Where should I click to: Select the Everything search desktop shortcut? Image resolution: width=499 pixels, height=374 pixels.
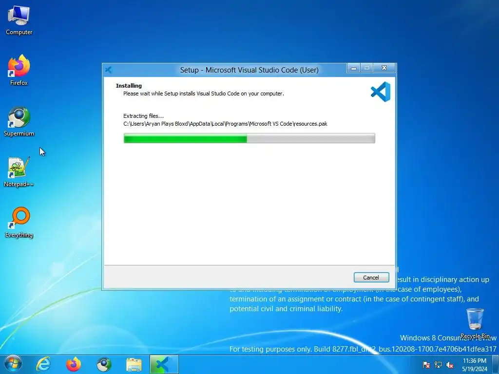point(19,223)
